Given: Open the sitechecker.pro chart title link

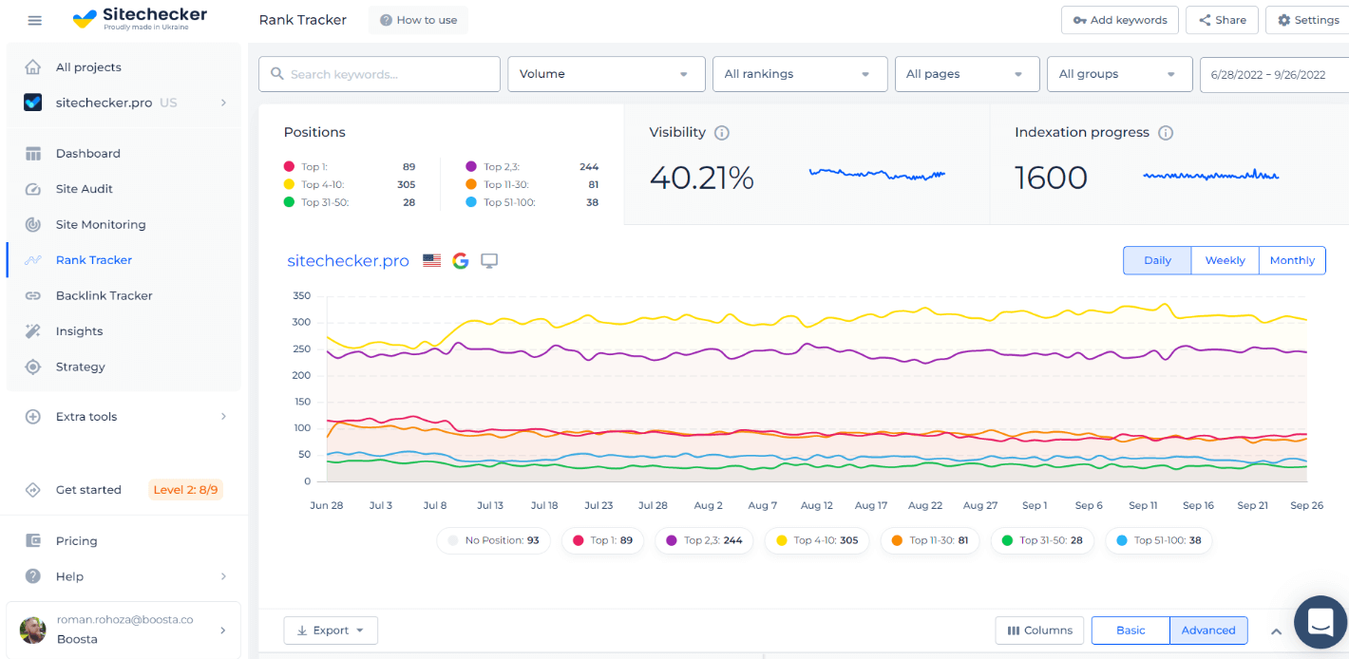Looking at the screenshot, I should tap(348, 260).
